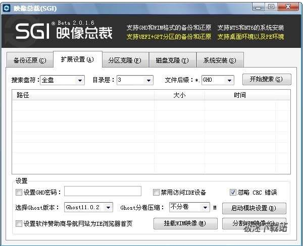The width and height of the screenshot is (303, 246).
Task: Go to the 磁盘克隆 (Y) tab
Action: tap(172, 60)
